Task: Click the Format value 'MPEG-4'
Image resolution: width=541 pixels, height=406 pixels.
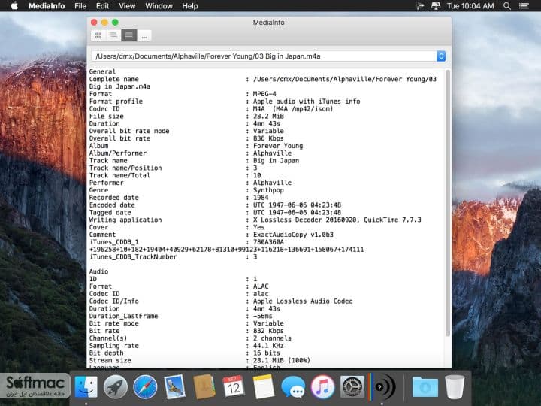Action: (264, 94)
